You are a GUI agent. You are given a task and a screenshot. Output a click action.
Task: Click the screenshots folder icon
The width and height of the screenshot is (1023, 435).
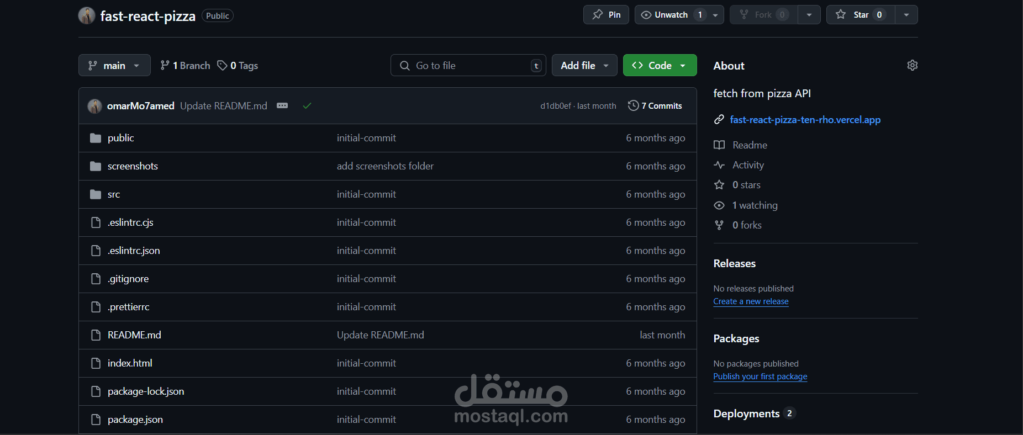[x=96, y=166]
